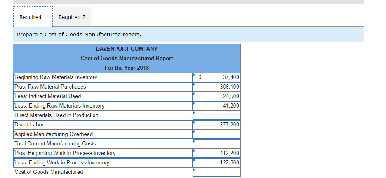386x178 pixels.
Task: Open the Applied Manufacturing Overhead label dropdown
Action: (103, 134)
